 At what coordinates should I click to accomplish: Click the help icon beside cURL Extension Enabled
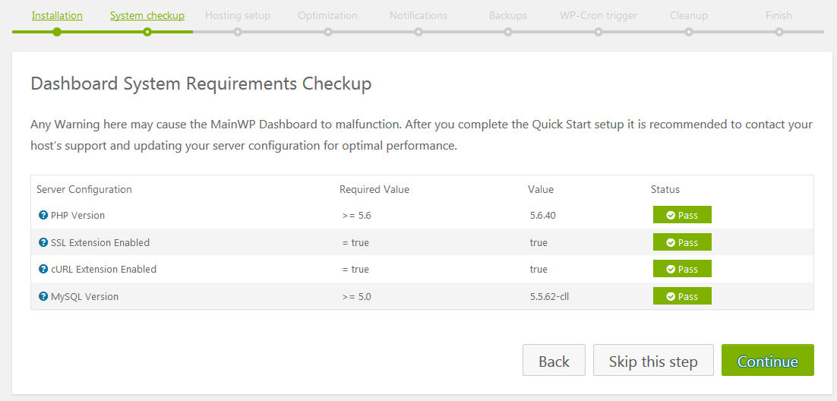point(43,270)
